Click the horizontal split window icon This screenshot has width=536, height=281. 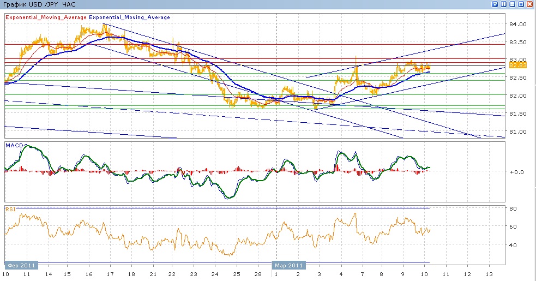(513, 4)
